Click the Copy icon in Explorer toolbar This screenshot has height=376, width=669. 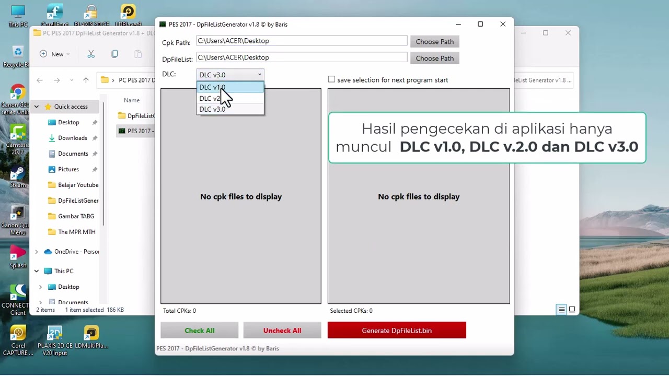coord(114,54)
